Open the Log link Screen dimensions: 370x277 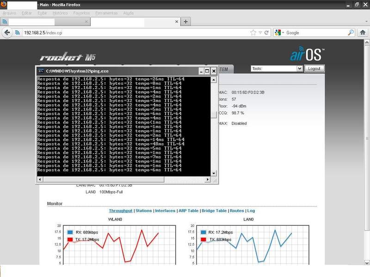(251, 211)
